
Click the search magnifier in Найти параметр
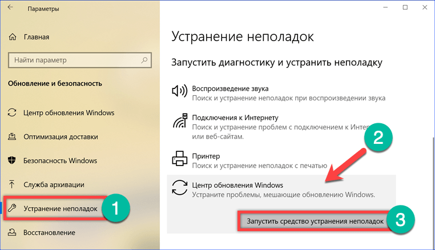[x=144, y=60]
